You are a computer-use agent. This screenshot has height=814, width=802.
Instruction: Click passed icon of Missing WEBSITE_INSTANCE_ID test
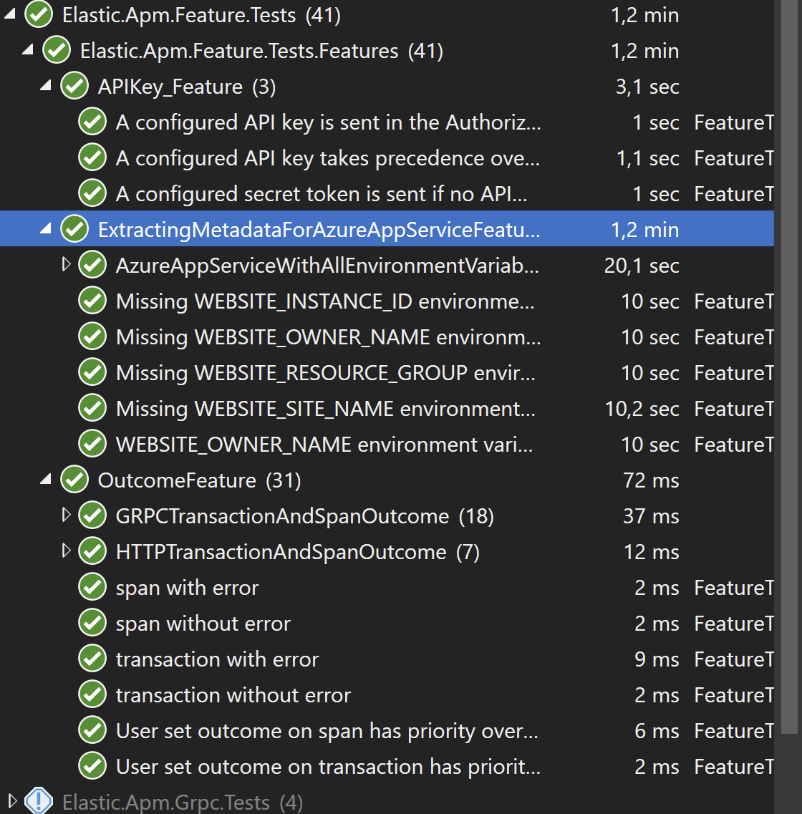pyautogui.click(x=92, y=301)
